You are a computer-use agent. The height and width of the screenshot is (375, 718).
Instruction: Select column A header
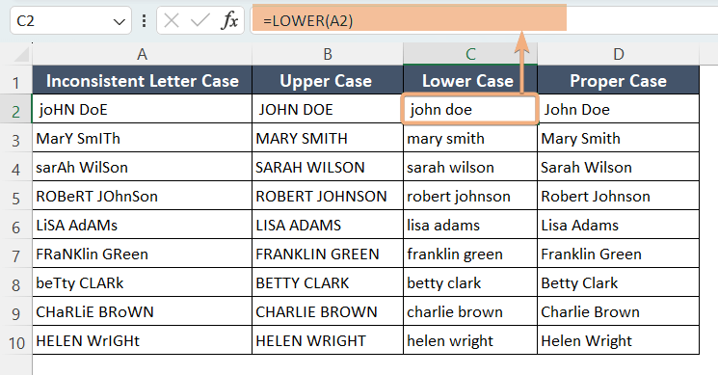142,54
